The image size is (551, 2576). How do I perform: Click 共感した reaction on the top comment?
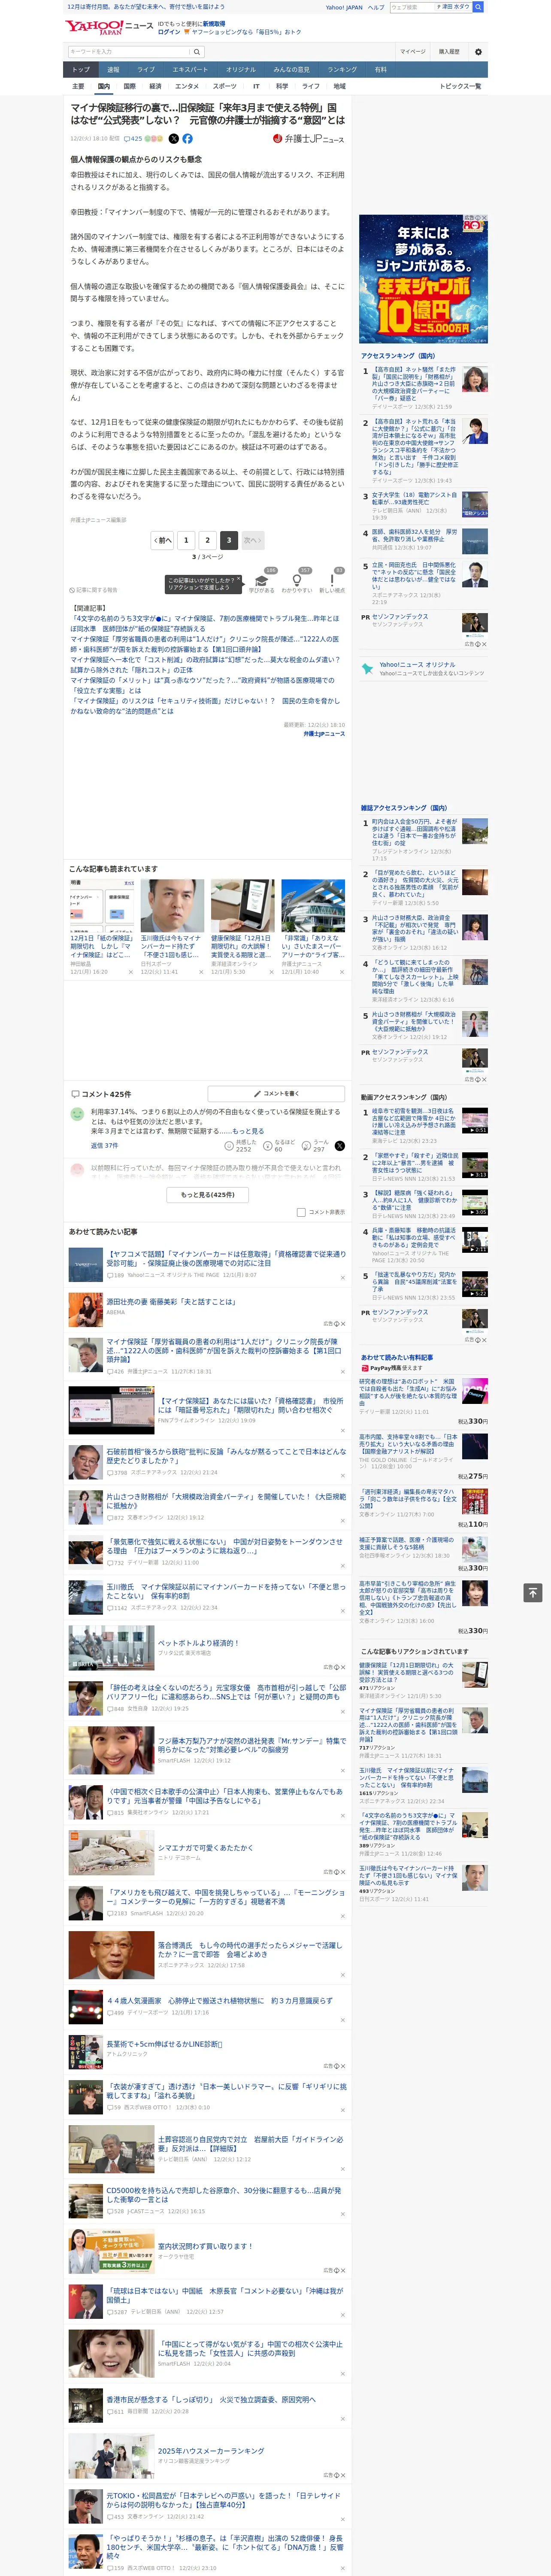pos(241,1146)
